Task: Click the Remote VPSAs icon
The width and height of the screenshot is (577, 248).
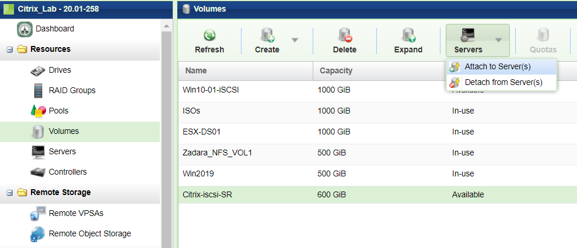Action: pos(38,214)
